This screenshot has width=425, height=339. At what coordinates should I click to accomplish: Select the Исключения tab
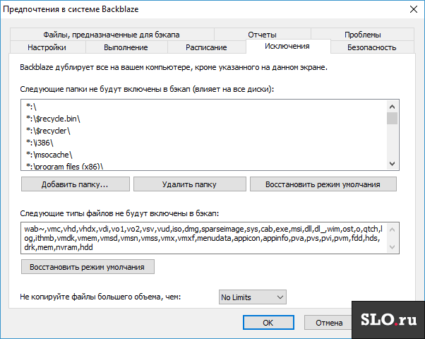point(287,47)
